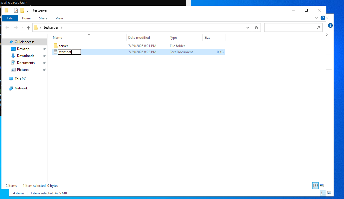
Task: Open the address bar history dropdown
Action: [x=248, y=28]
